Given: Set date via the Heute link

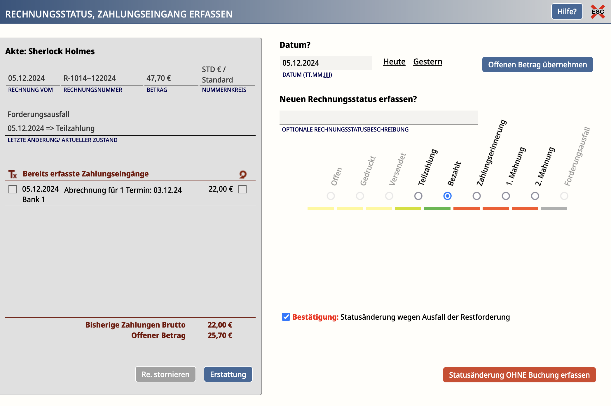Looking at the screenshot, I should 394,62.
